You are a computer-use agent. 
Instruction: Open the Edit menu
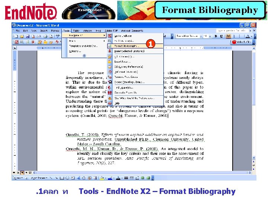pyautogui.click(x=25, y=31)
